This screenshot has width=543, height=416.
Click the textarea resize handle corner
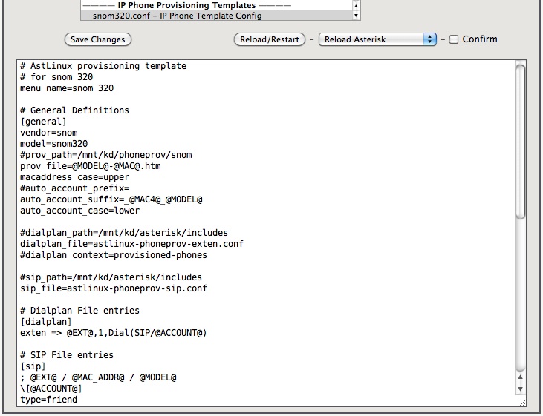click(x=522, y=403)
